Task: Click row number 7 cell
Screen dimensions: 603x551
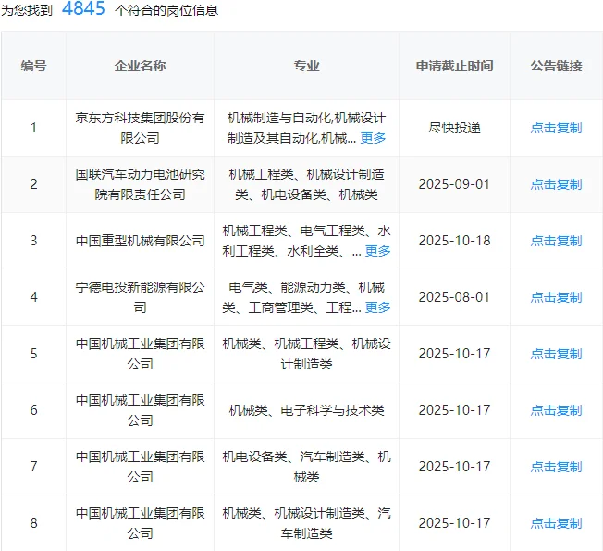Action: [x=34, y=467]
